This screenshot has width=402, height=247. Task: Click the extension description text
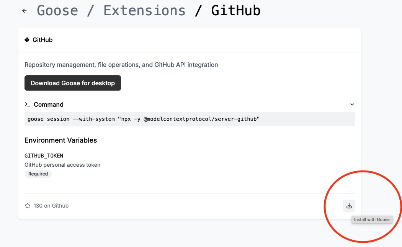pos(121,65)
